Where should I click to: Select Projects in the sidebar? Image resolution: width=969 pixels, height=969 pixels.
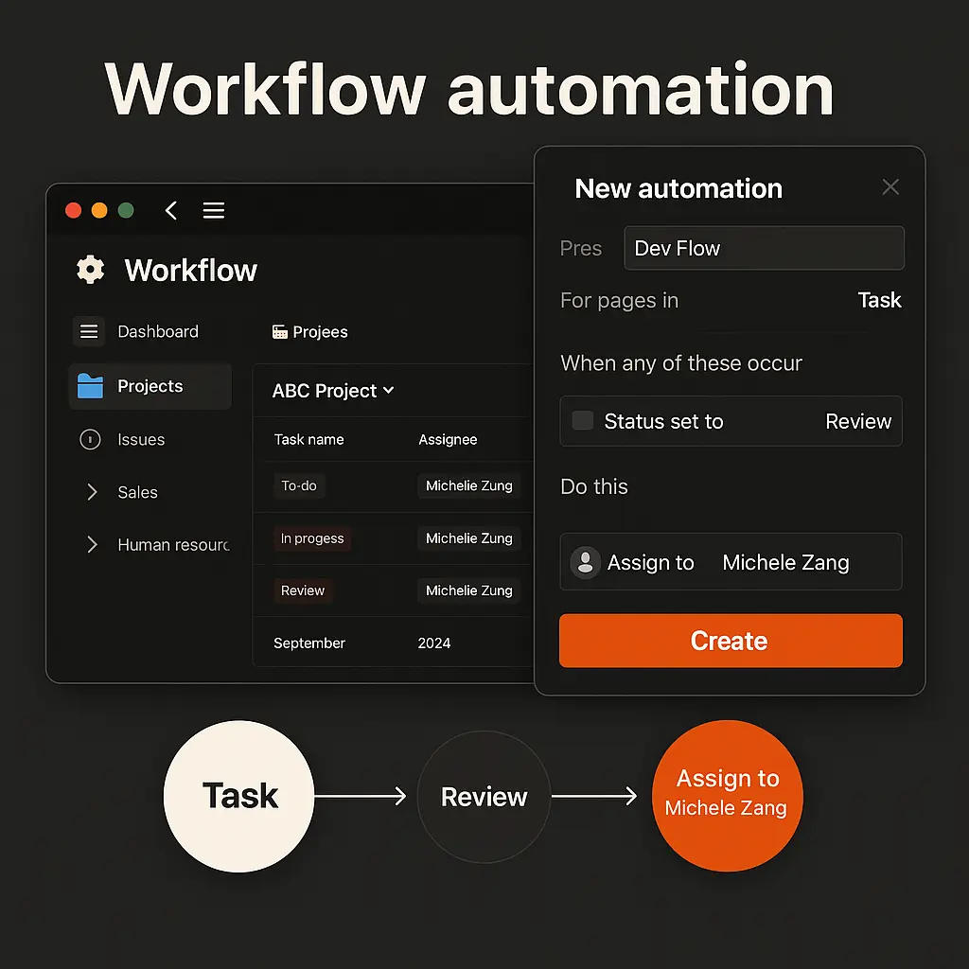(150, 386)
